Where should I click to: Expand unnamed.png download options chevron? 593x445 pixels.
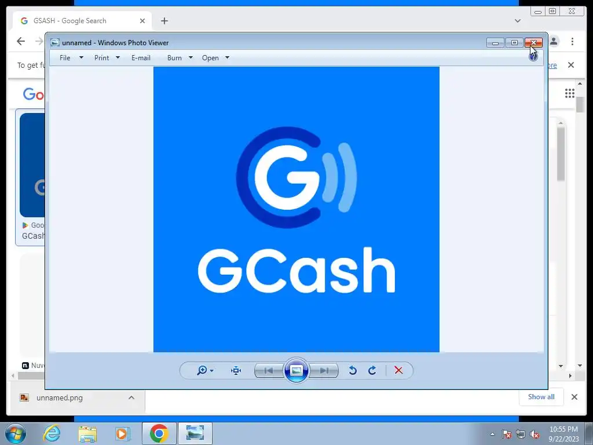pos(131,397)
